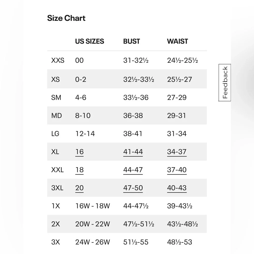254x254 pixels.
Task: Select the 3XL bust range 47-50
Action: [x=133, y=188]
